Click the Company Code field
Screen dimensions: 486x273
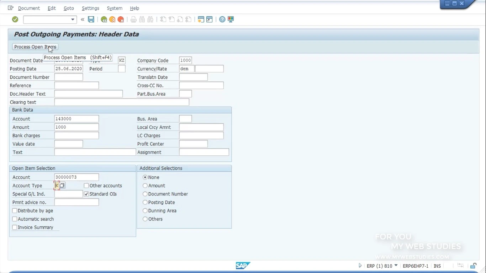[185, 60]
